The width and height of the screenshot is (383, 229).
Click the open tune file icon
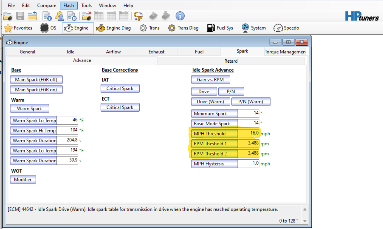click(x=8, y=16)
